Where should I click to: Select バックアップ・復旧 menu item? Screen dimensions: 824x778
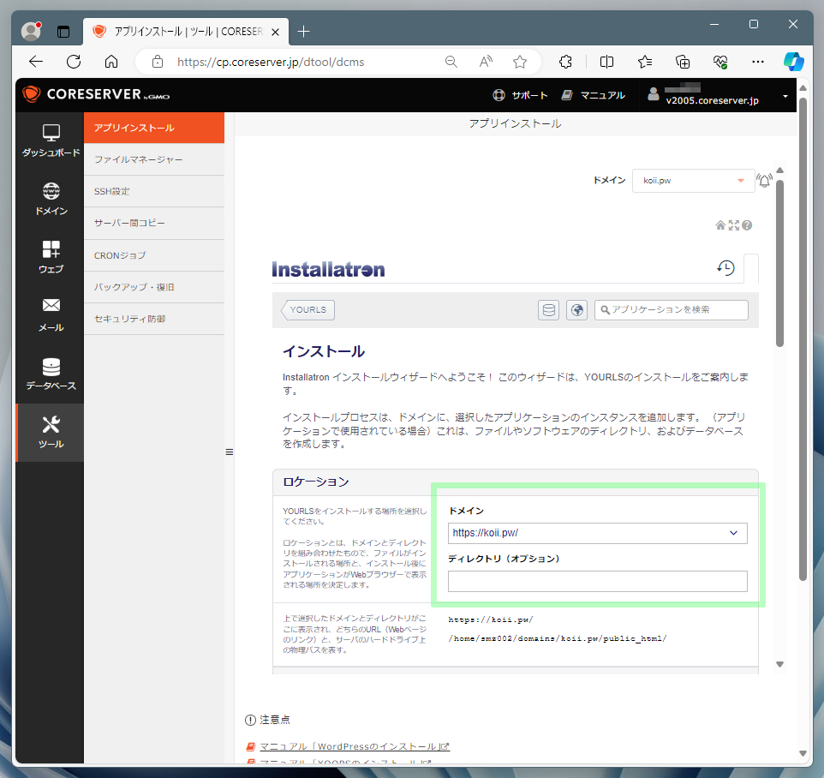tap(154, 287)
